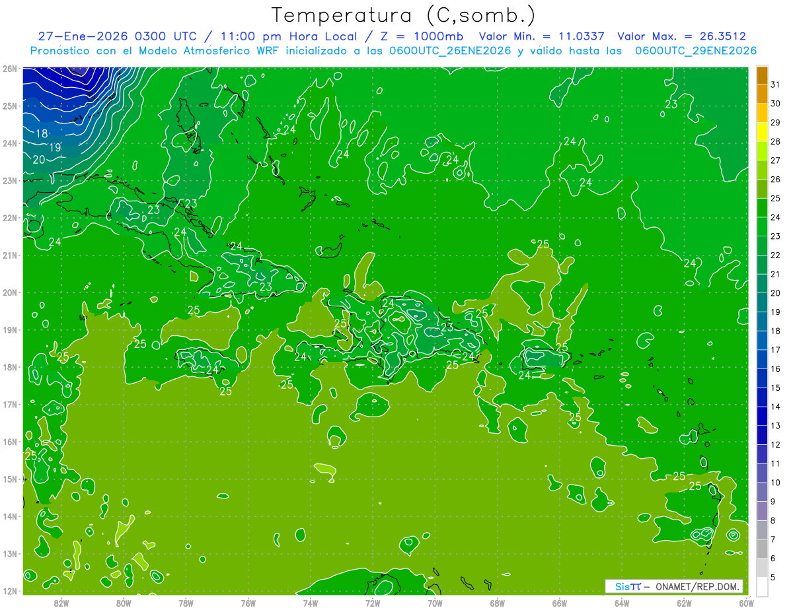The height and width of the screenshot is (612, 793).
Task: Click the legend scale number 31
Action: point(776,85)
